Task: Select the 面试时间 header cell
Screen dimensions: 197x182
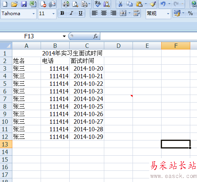Action: [x=87, y=61]
